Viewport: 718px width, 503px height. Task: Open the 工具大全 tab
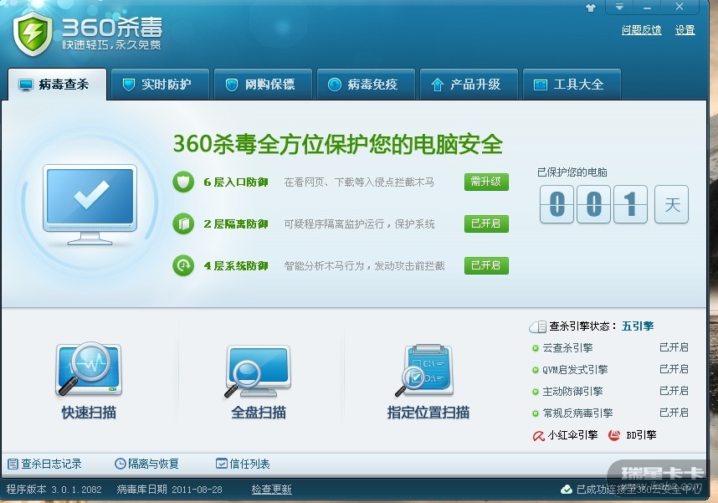[572, 85]
